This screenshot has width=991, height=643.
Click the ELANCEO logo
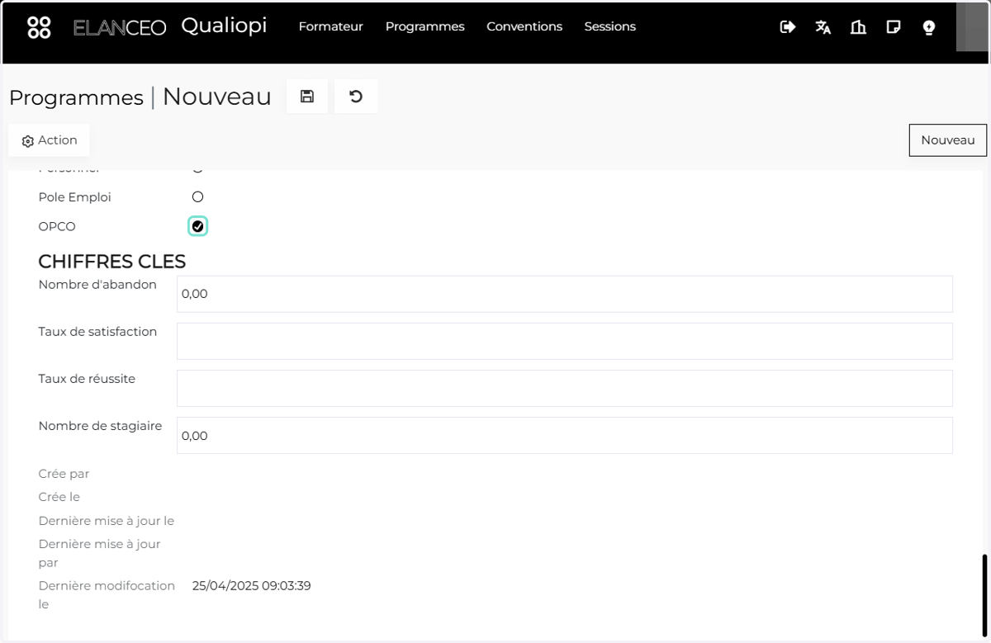[x=120, y=28]
